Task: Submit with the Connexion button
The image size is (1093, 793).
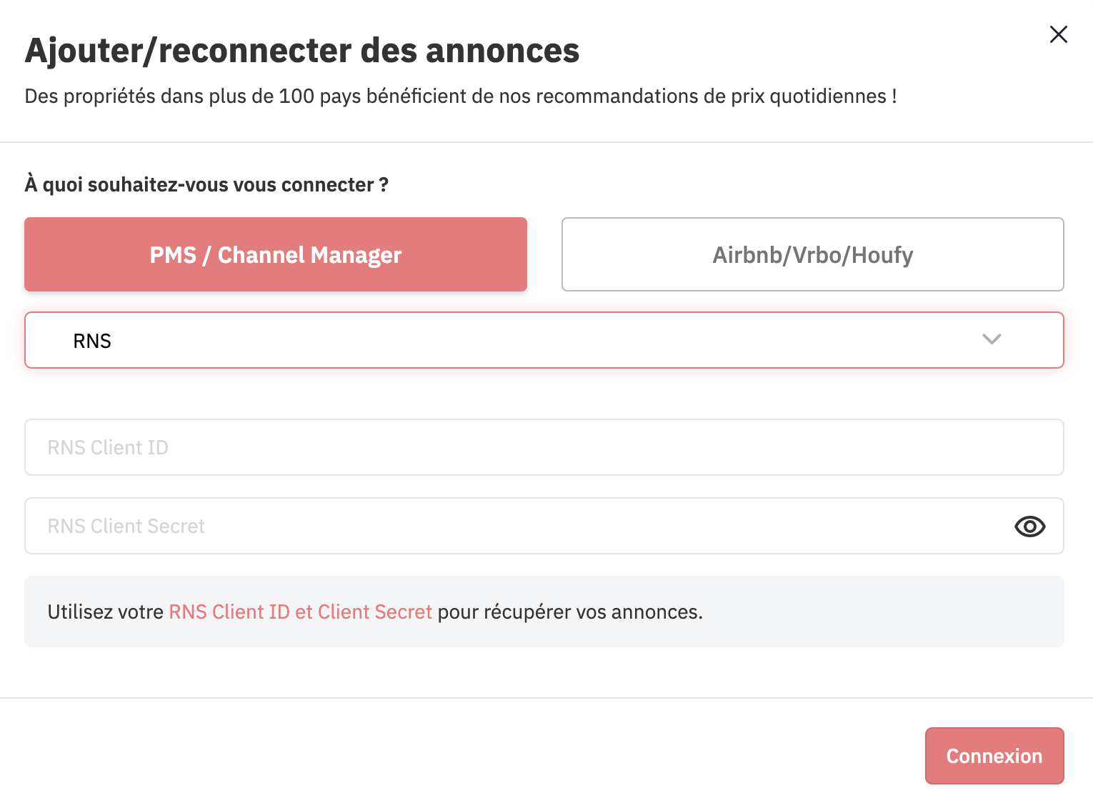Action: (994, 756)
